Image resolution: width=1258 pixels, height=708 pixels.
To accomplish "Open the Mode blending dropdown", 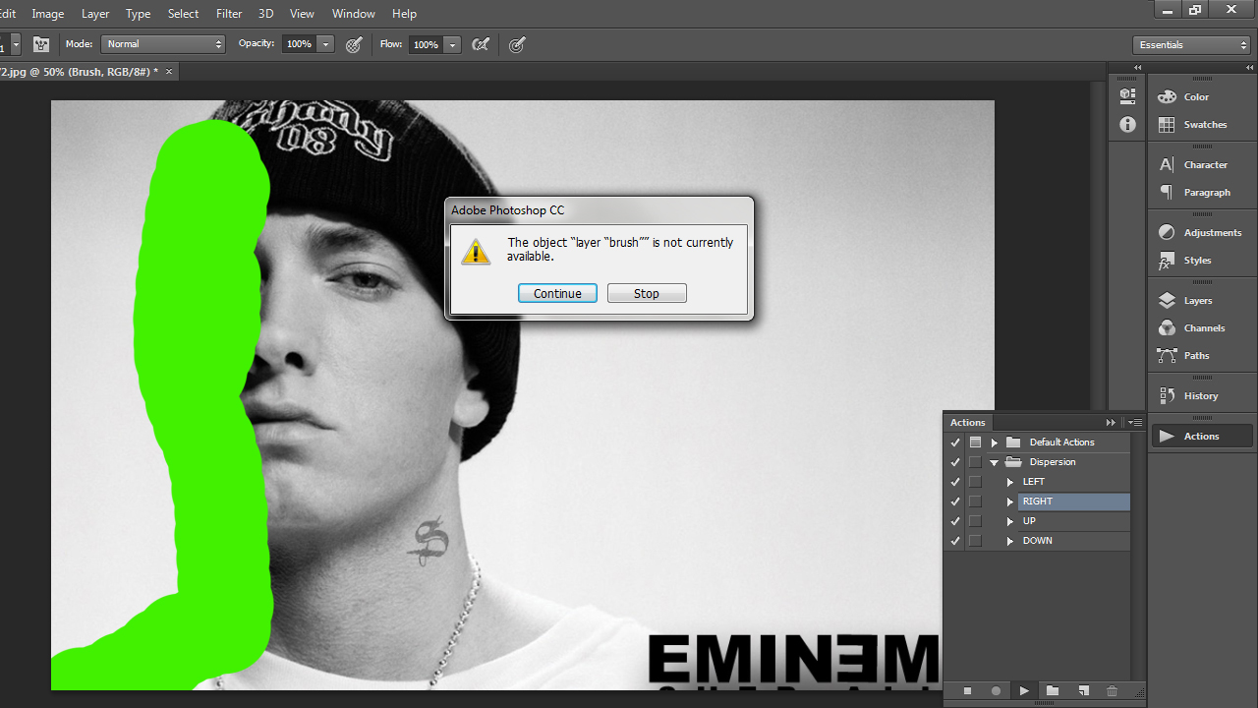I will point(164,44).
